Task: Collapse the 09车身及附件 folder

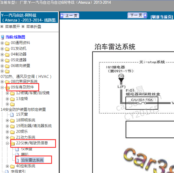Action: (x=2, y=87)
